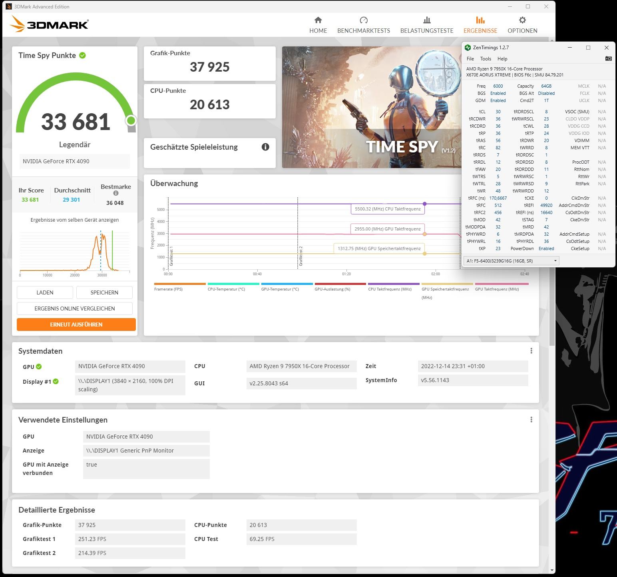The width and height of the screenshot is (617, 577).
Task: Click LADEN to load a result
Action: click(x=45, y=293)
